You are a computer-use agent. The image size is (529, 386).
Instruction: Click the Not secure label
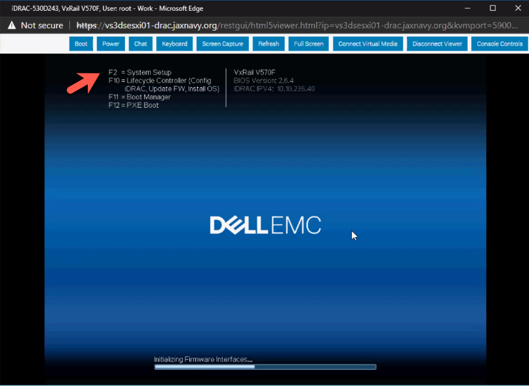point(42,25)
